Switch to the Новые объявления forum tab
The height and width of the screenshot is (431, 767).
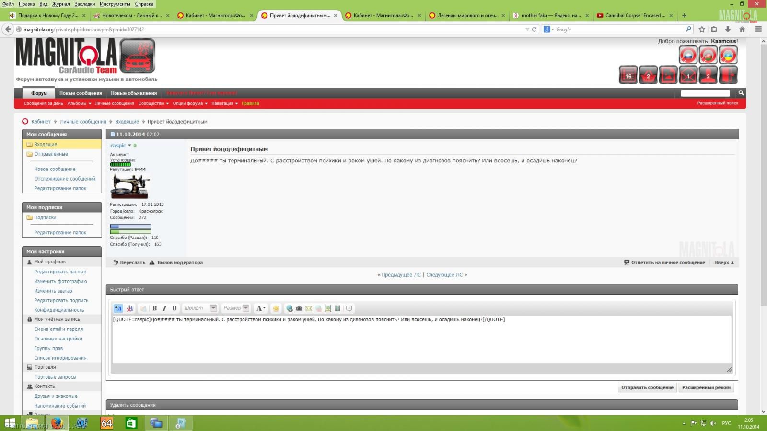(134, 93)
